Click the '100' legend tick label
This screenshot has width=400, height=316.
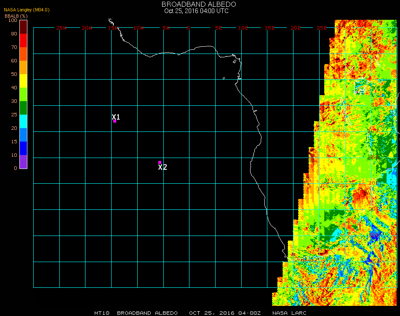click(x=13, y=20)
